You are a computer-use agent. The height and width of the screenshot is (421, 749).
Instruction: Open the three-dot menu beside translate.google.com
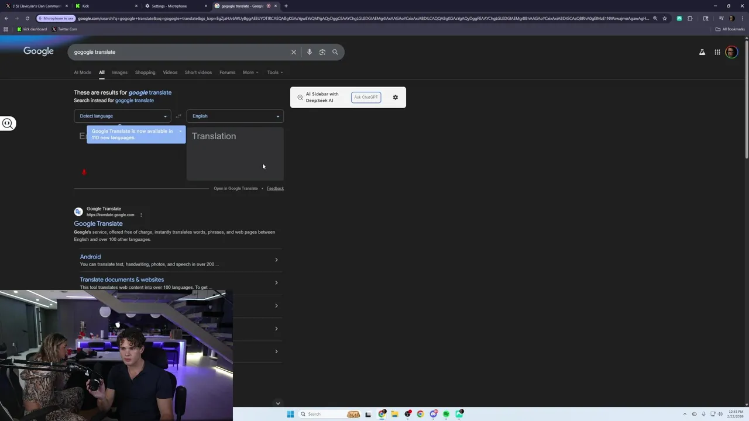tap(141, 215)
